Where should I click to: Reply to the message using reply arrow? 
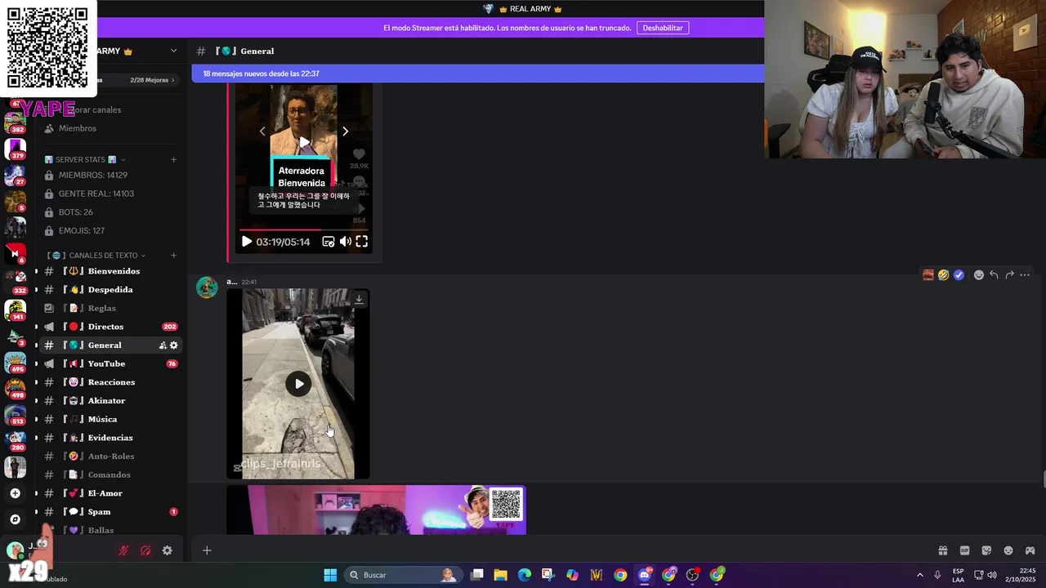pyautogui.click(x=994, y=275)
